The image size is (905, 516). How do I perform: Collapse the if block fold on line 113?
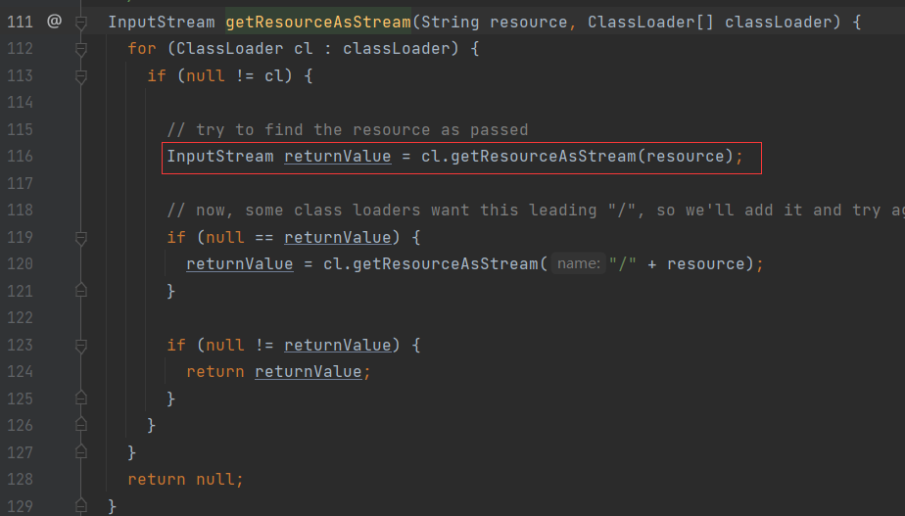coord(80,76)
